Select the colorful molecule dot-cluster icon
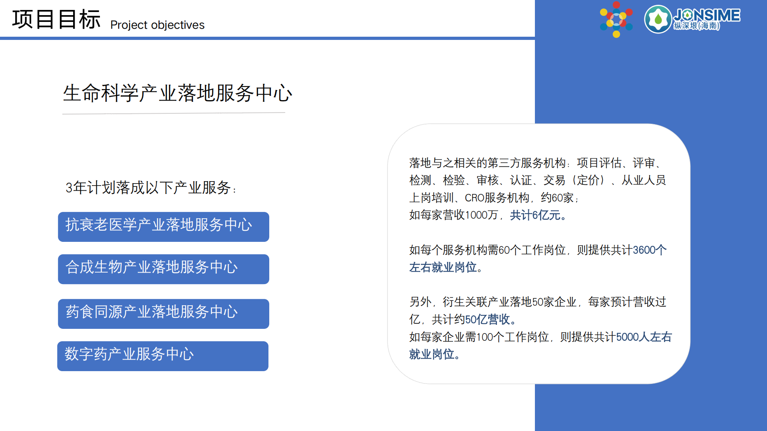767x431 pixels. 616,19
